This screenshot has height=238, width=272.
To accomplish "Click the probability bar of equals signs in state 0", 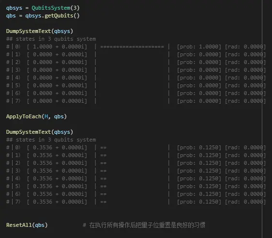I will (132, 47).
